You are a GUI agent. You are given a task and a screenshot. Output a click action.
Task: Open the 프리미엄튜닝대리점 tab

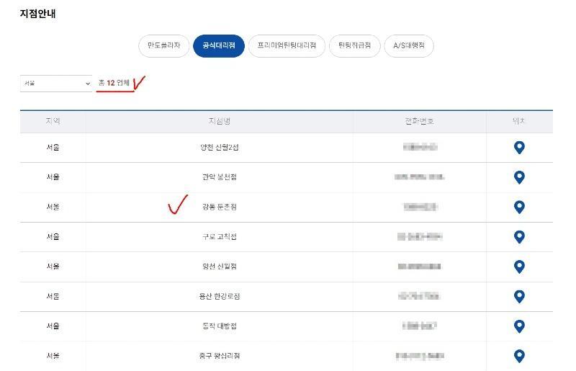[x=287, y=46]
